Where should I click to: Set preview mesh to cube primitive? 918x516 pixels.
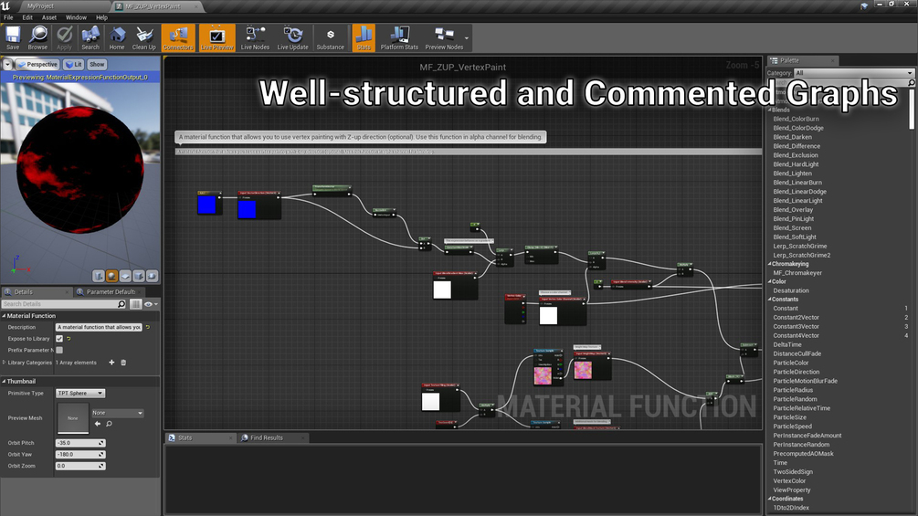pos(139,276)
